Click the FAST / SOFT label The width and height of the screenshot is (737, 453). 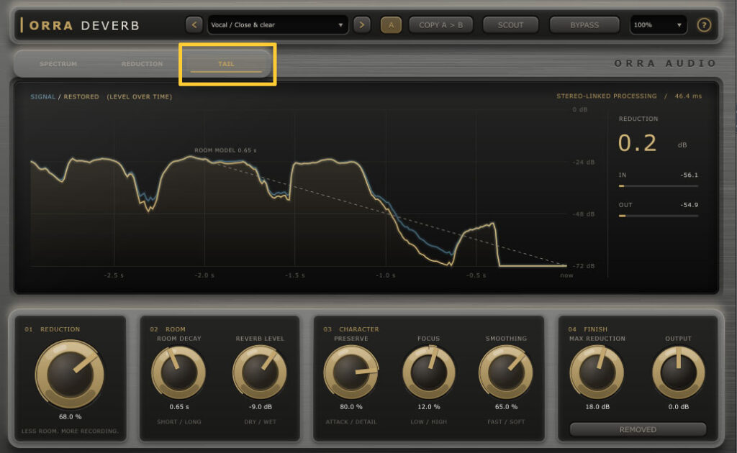click(506, 421)
